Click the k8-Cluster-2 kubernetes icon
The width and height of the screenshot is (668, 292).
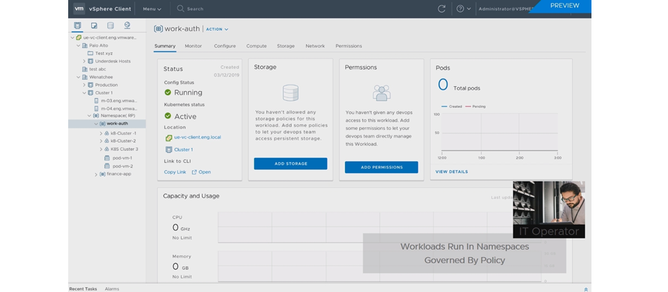107,141
